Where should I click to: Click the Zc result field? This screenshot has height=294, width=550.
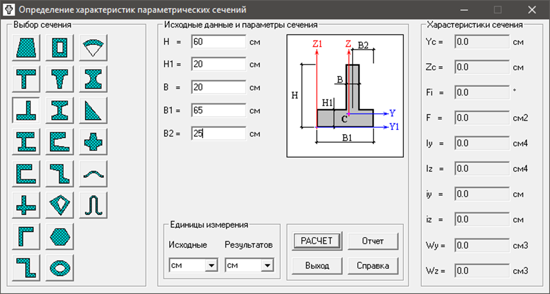(482, 67)
